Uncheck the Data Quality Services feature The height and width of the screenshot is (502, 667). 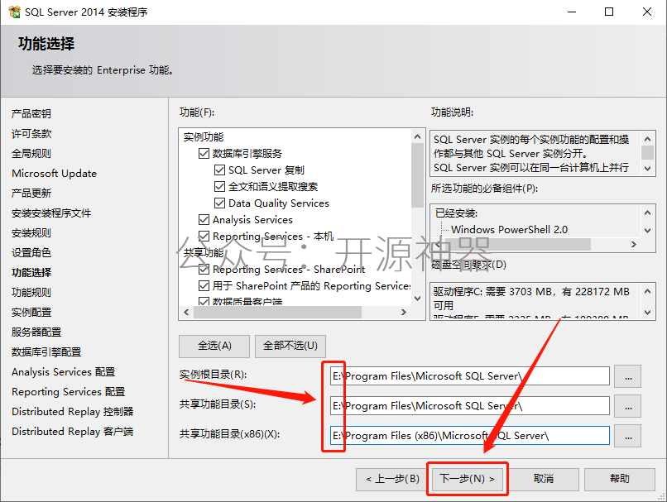click(x=219, y=203)
